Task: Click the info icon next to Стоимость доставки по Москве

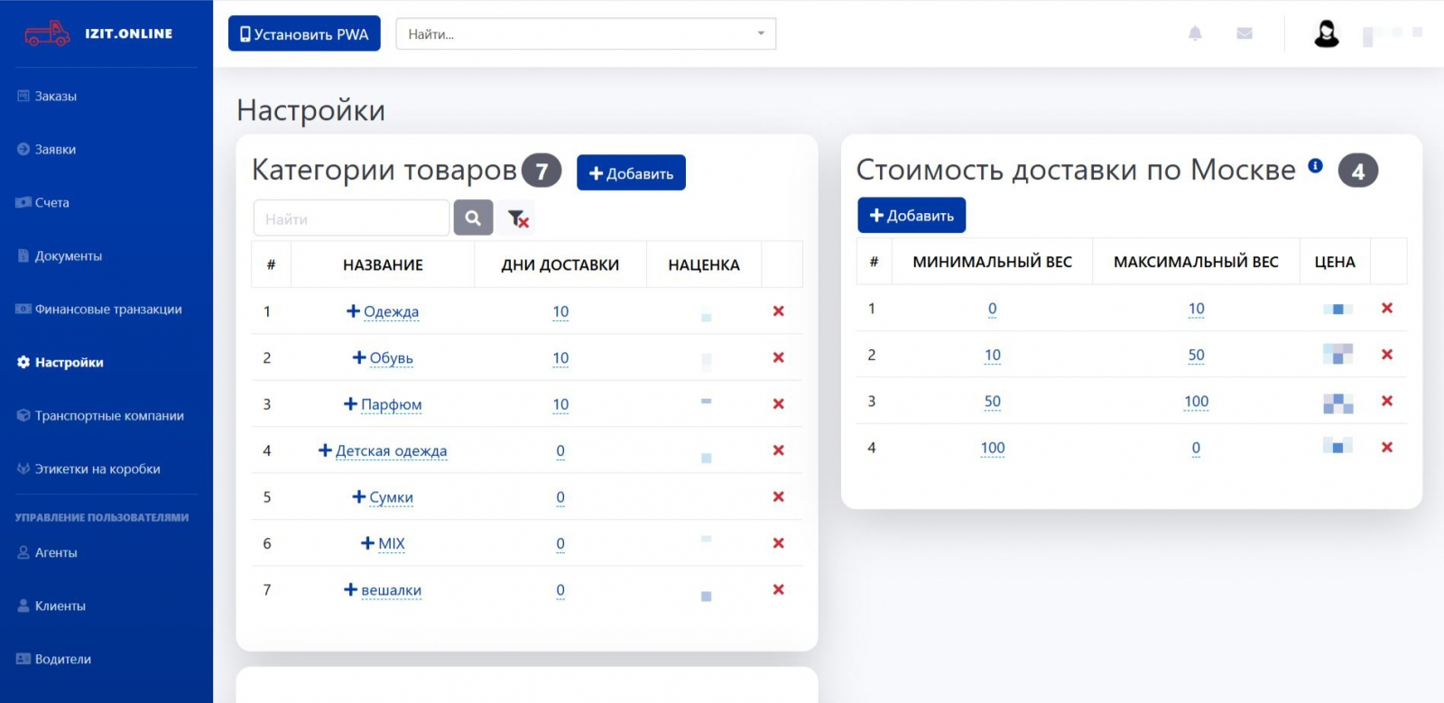Action: point(1315,166)
